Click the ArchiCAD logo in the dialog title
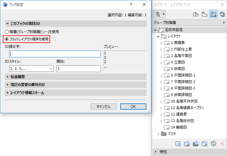 click(5, 4)
